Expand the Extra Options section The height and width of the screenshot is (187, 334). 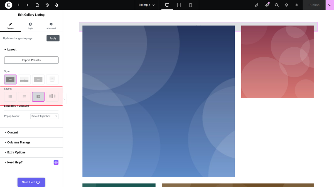31,152
